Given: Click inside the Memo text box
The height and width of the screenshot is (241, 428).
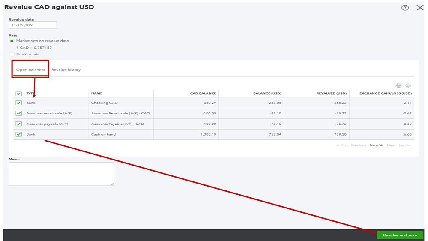Looking at the screenshot, I should tap(61, 174).
